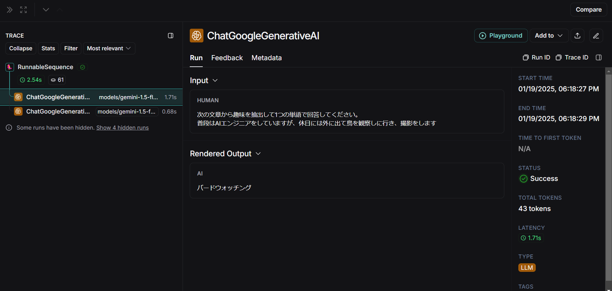Click the info icon beside hidden runs
The width and height of the screenshot is (612, 291).
tap(9, 128)
